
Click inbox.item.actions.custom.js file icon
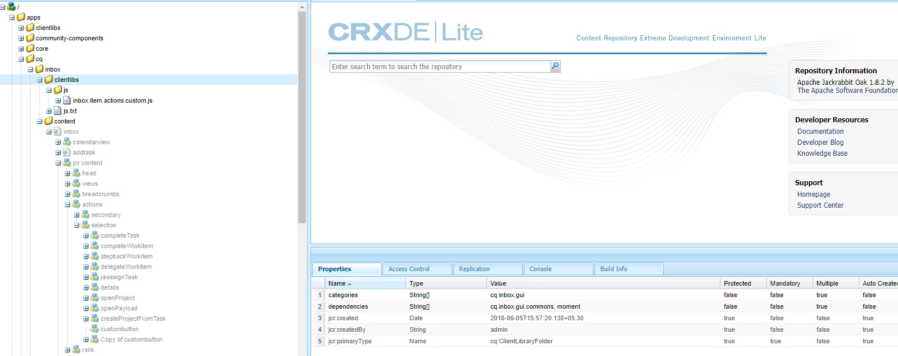67,100
